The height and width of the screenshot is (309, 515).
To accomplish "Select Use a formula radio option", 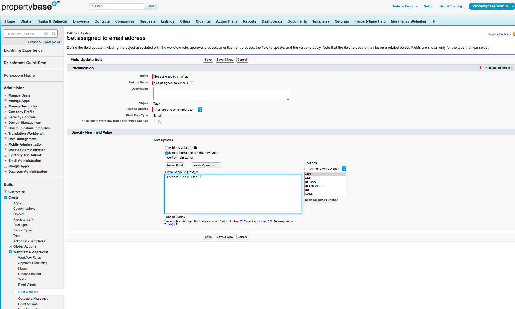I will 166,153.
